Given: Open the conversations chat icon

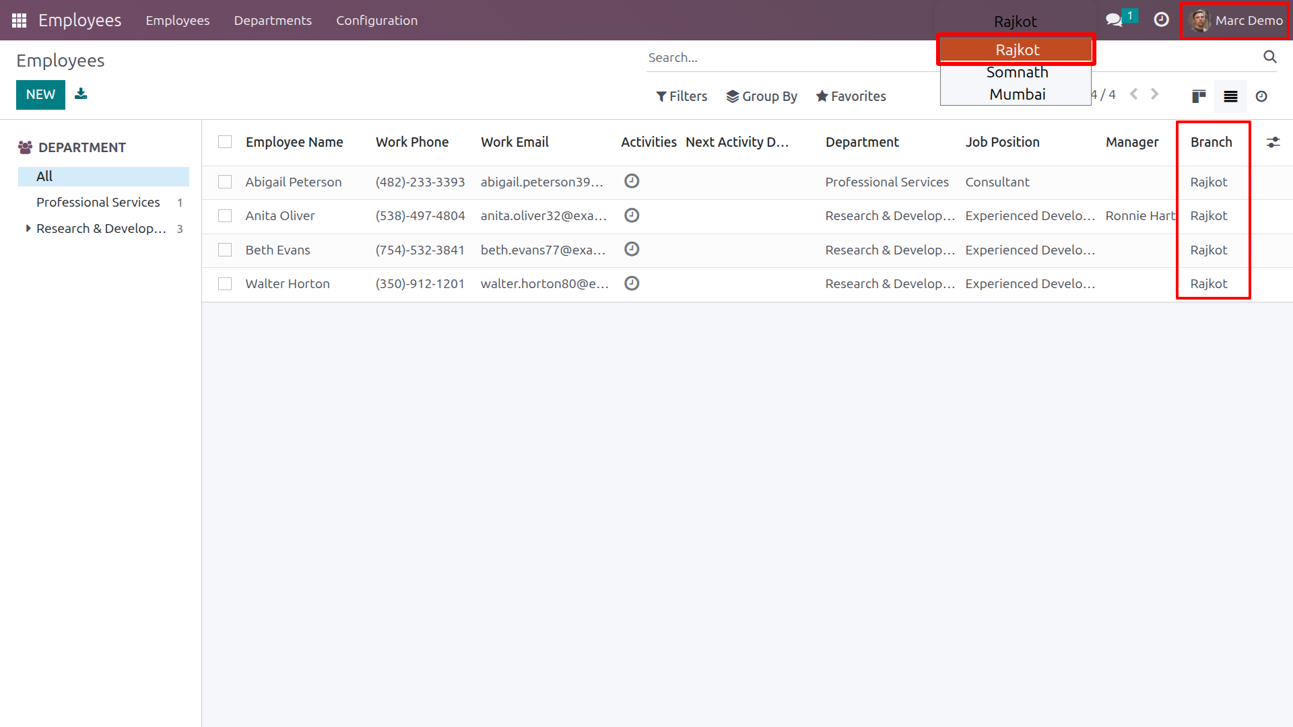Looking at the screenshot, I should point(1114,20).
